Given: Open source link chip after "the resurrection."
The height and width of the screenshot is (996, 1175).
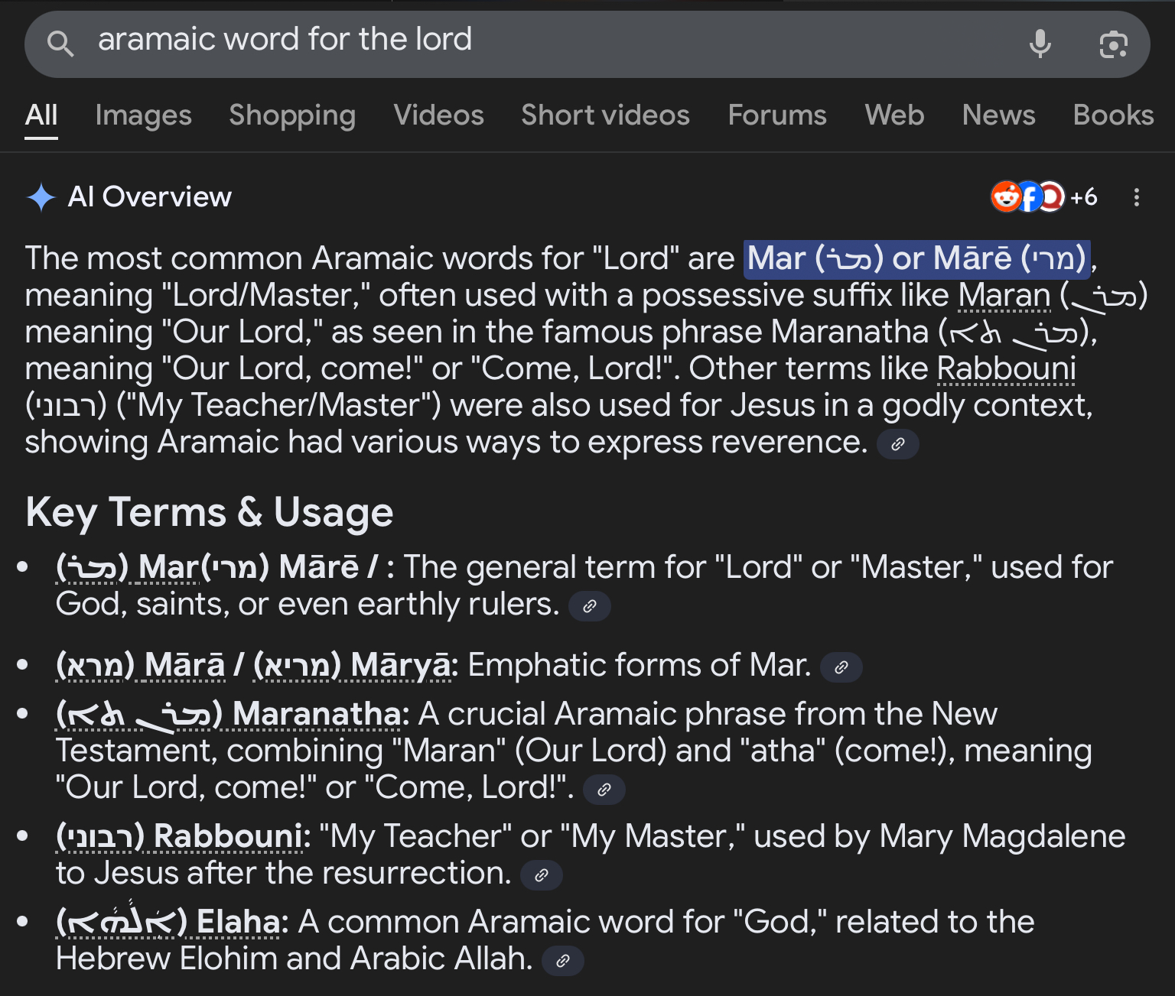Looking at the screenshot, I should click(542, 875).
